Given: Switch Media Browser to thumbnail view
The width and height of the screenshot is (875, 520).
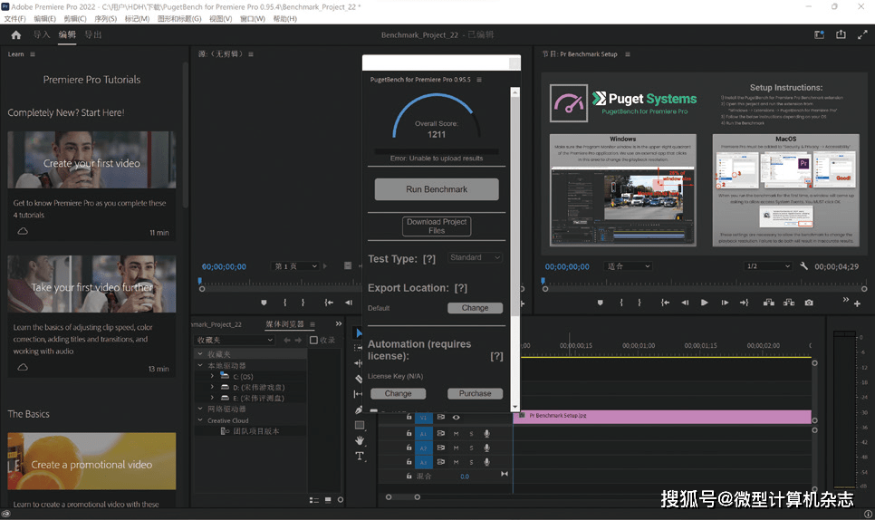Looking at the screenshot, I should [x=328, y=500].
